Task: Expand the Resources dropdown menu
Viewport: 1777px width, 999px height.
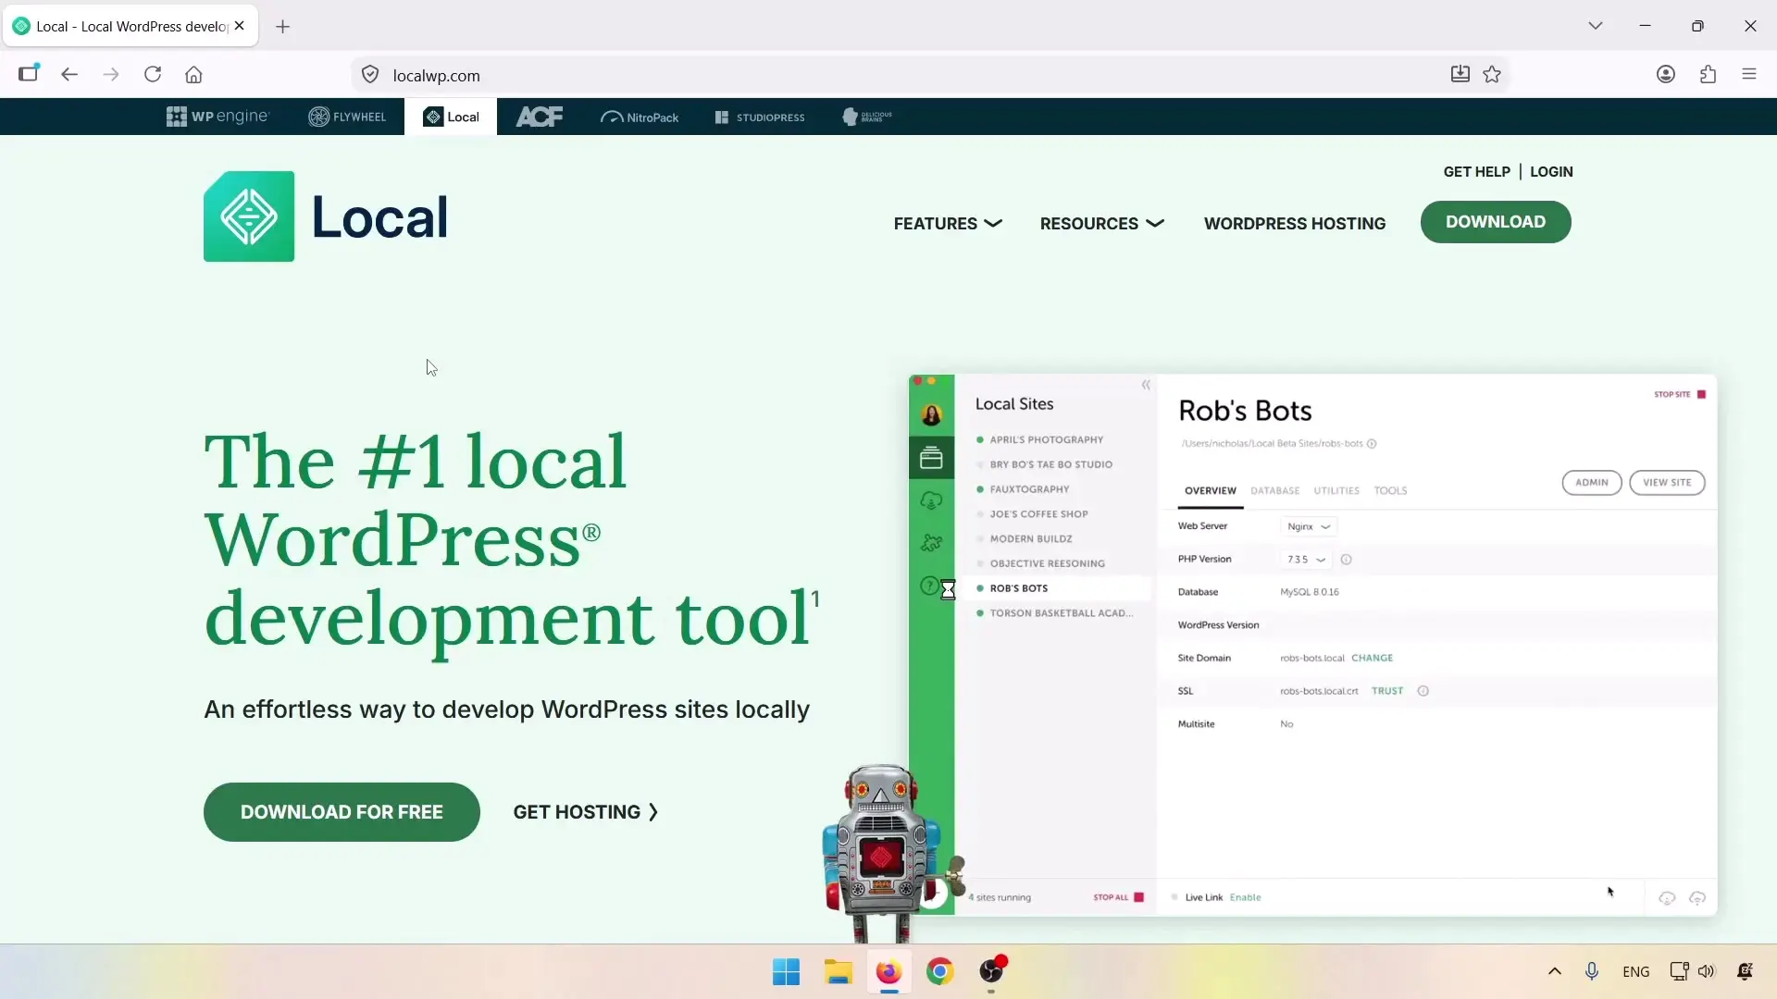Action: click(x=1101, y=224)
